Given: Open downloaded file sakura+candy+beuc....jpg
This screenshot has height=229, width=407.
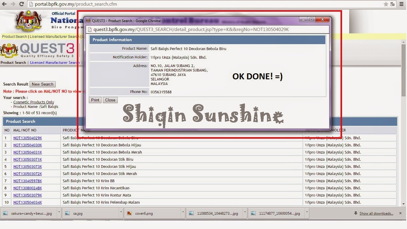Looking at the screenshot, I should (28, 213).
